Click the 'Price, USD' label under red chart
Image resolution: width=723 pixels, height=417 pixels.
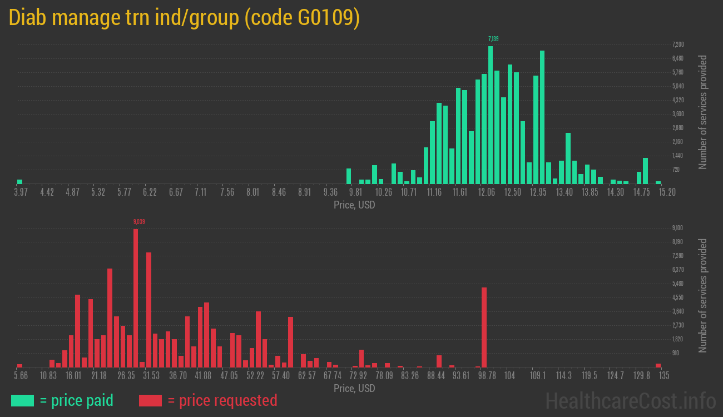click(x=354, y=388)
